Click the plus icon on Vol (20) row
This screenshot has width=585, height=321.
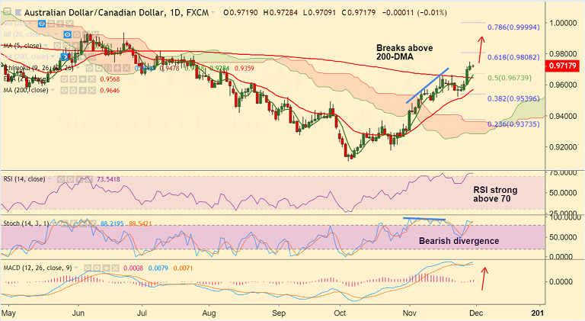pos(60,24)
